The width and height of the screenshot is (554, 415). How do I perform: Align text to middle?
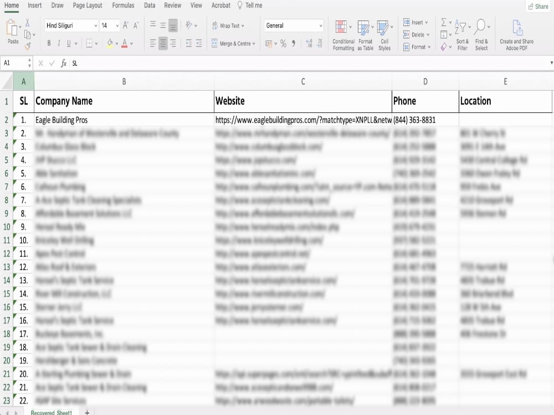(163, 25)
